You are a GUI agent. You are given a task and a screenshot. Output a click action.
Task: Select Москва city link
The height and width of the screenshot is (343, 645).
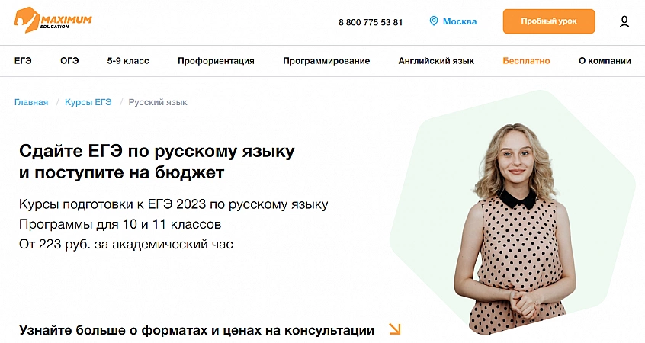pos(460,21)
